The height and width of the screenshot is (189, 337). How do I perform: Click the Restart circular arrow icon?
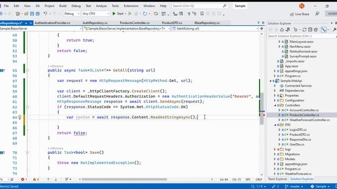(145, 14)
